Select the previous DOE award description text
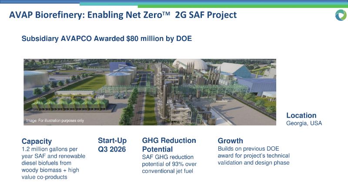This screenshot has width=348, height=196. click(x=253, y=155)
